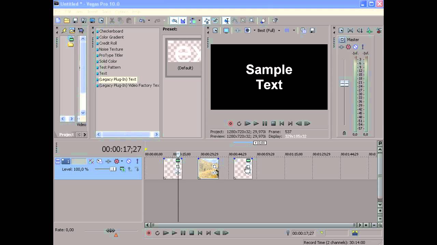Toggle Lock Envelopes to Events

tap(207, 21)
